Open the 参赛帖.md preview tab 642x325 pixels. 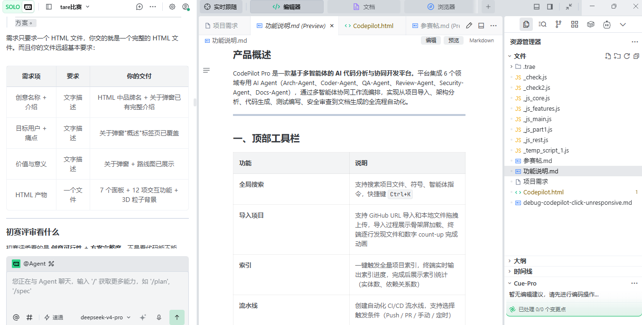(x=436, y=26)
